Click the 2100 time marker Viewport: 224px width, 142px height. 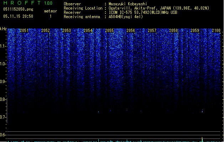point(216,31)
